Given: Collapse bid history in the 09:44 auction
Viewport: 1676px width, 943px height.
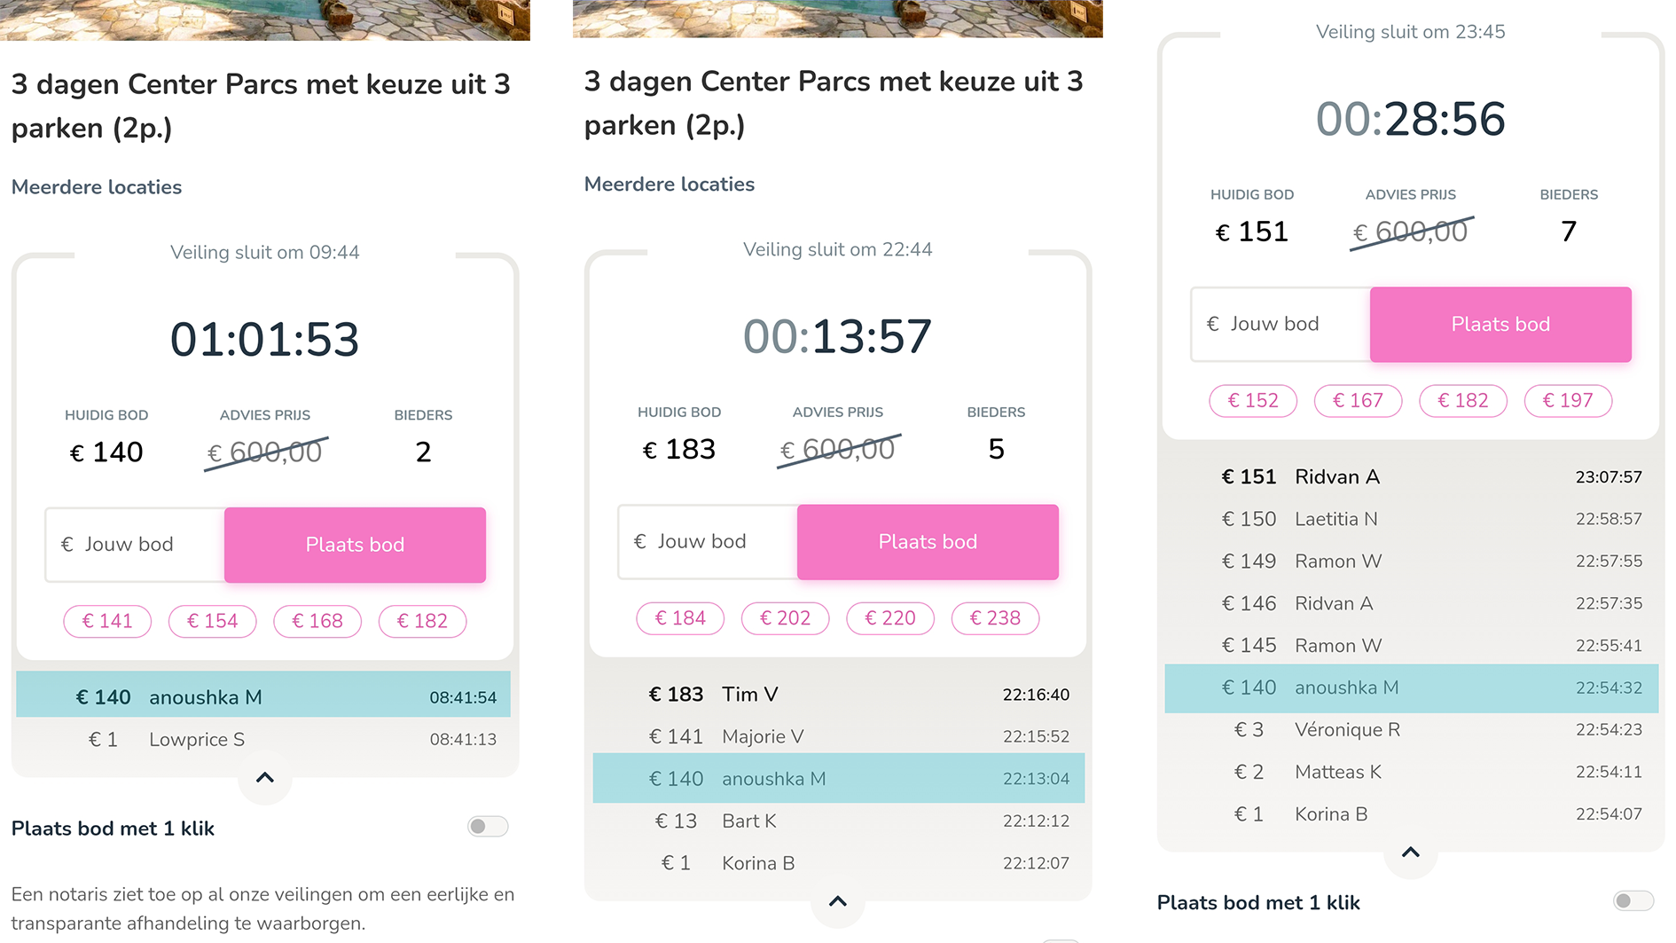Looking at the screenshot, I should [264, 778].
